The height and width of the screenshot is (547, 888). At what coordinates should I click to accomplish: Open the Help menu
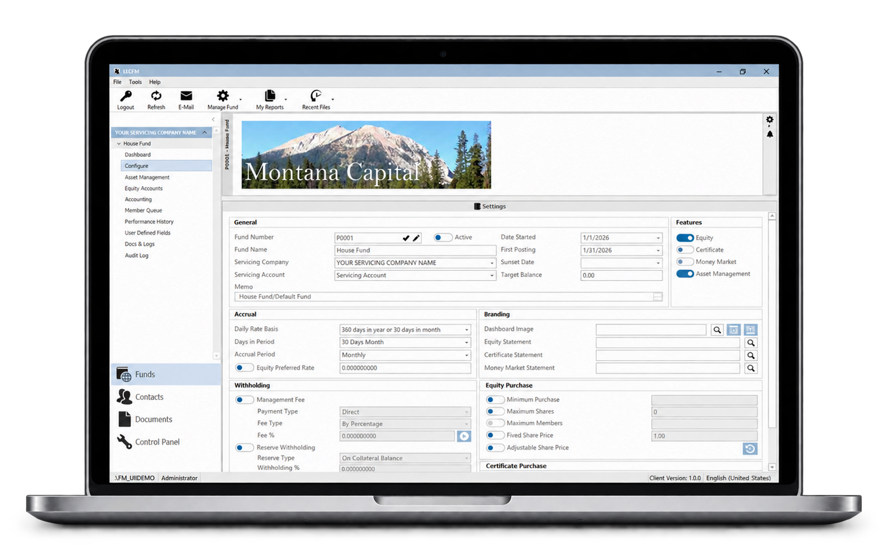tap(154, 82)
